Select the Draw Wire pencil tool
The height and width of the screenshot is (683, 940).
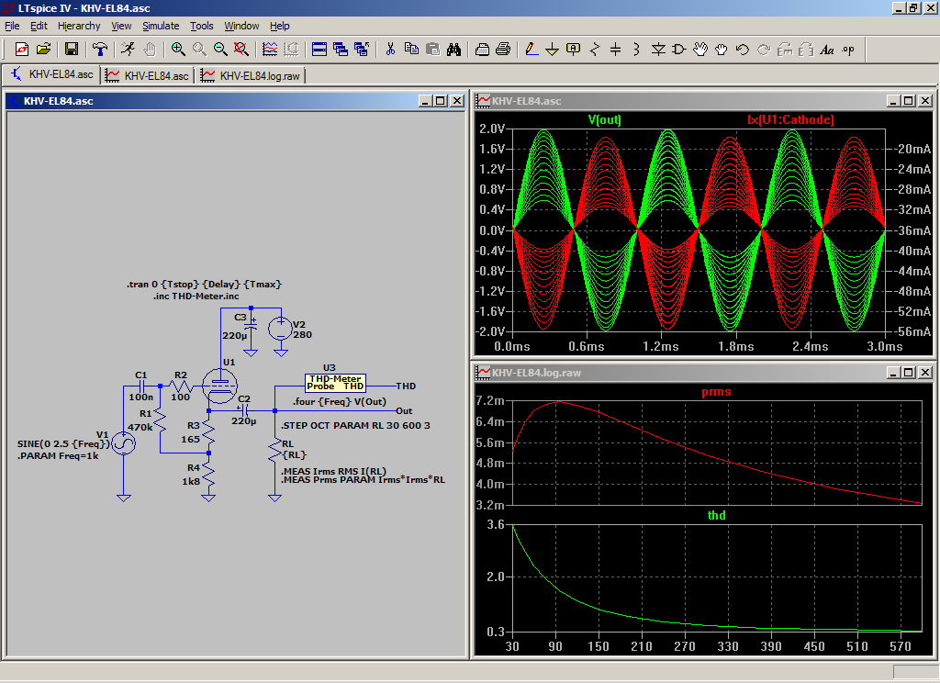coord(531,49)
